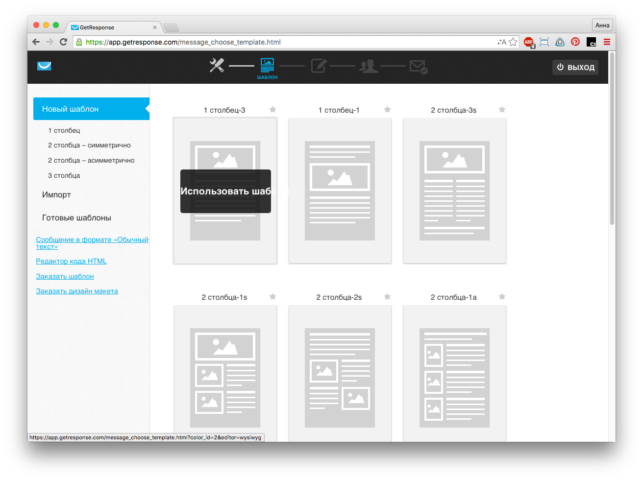The height and width of the screenshot is (481, 643).
Task: Click the recipients step icon
Action: point(369,66)
